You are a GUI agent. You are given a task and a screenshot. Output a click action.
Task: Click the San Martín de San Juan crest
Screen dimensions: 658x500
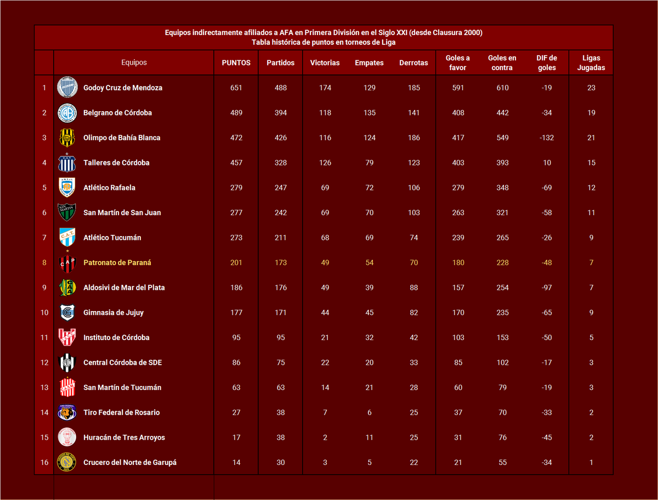[x=67, y=212]
